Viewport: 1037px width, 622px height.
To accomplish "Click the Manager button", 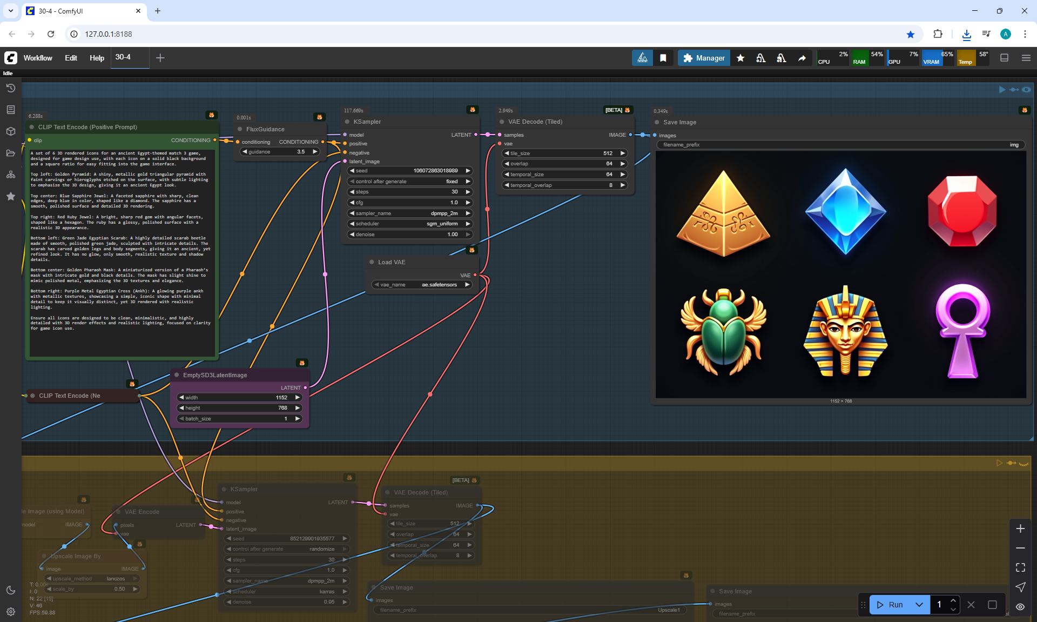I will (x=704, y=58).
